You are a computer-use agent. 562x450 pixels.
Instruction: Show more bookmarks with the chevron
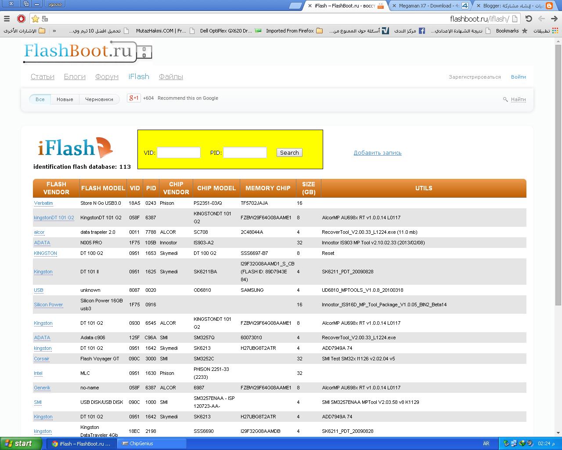pyautogui.click(x=54, y=31)
